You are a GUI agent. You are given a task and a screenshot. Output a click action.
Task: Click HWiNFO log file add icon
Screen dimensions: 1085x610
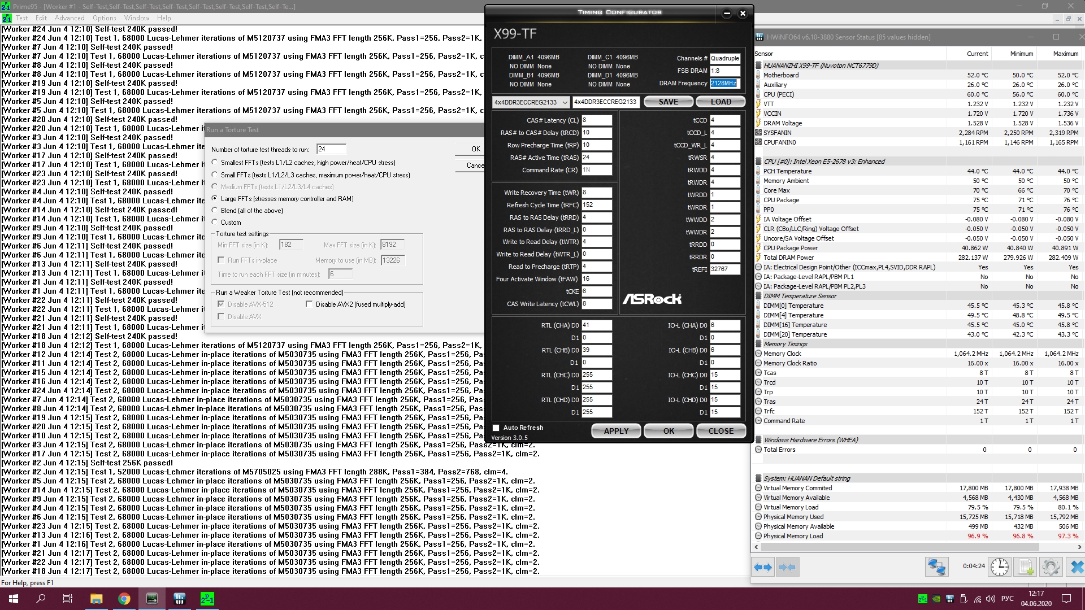tap(1026, 567)
